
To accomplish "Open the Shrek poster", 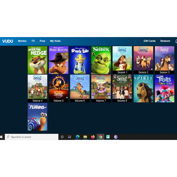I will click(101, 60).
